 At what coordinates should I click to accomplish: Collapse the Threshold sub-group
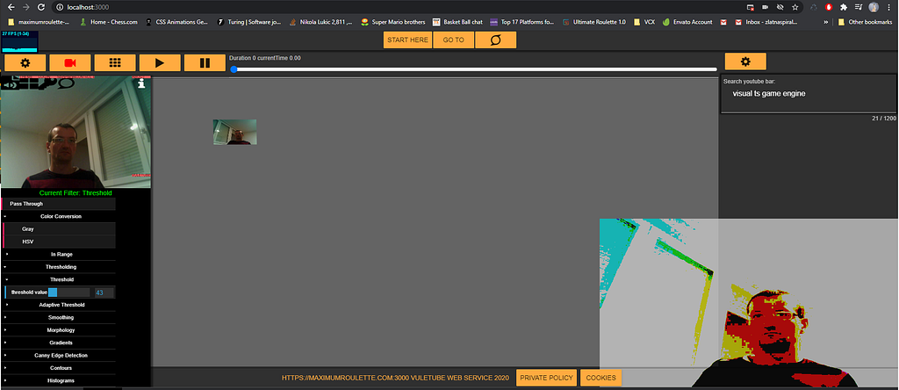(60, 279)
